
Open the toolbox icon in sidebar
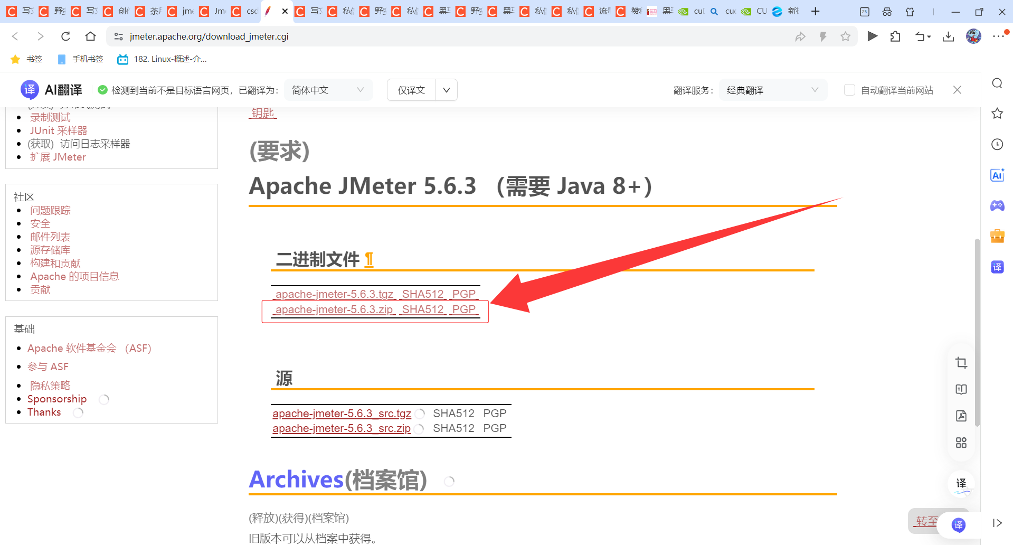tap(997, 236)
